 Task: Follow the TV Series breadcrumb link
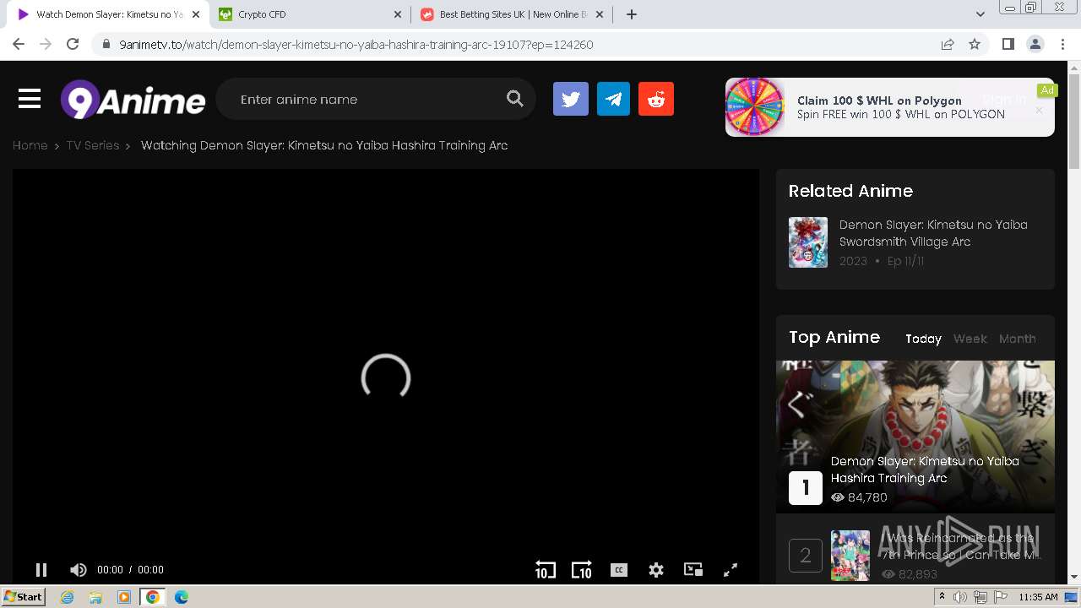click(x=93, y=145)
